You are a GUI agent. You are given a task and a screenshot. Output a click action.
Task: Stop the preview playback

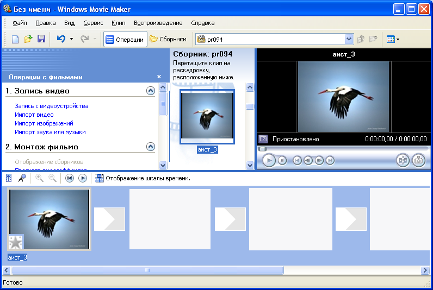pos(282,160)
